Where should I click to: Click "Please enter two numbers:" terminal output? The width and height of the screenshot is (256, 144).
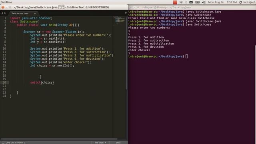pyautogui.click(x=149, y=28)
